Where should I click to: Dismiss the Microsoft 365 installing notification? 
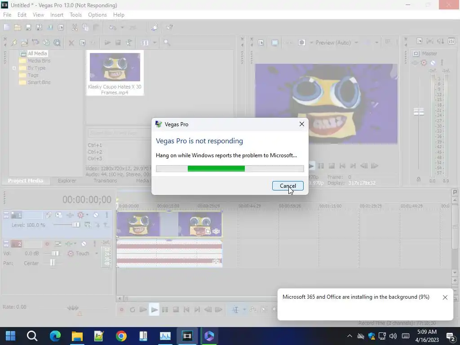click(x=445, y=297)
